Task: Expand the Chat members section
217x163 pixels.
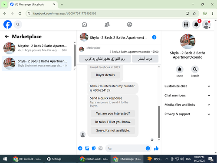Action: (187, 95)
